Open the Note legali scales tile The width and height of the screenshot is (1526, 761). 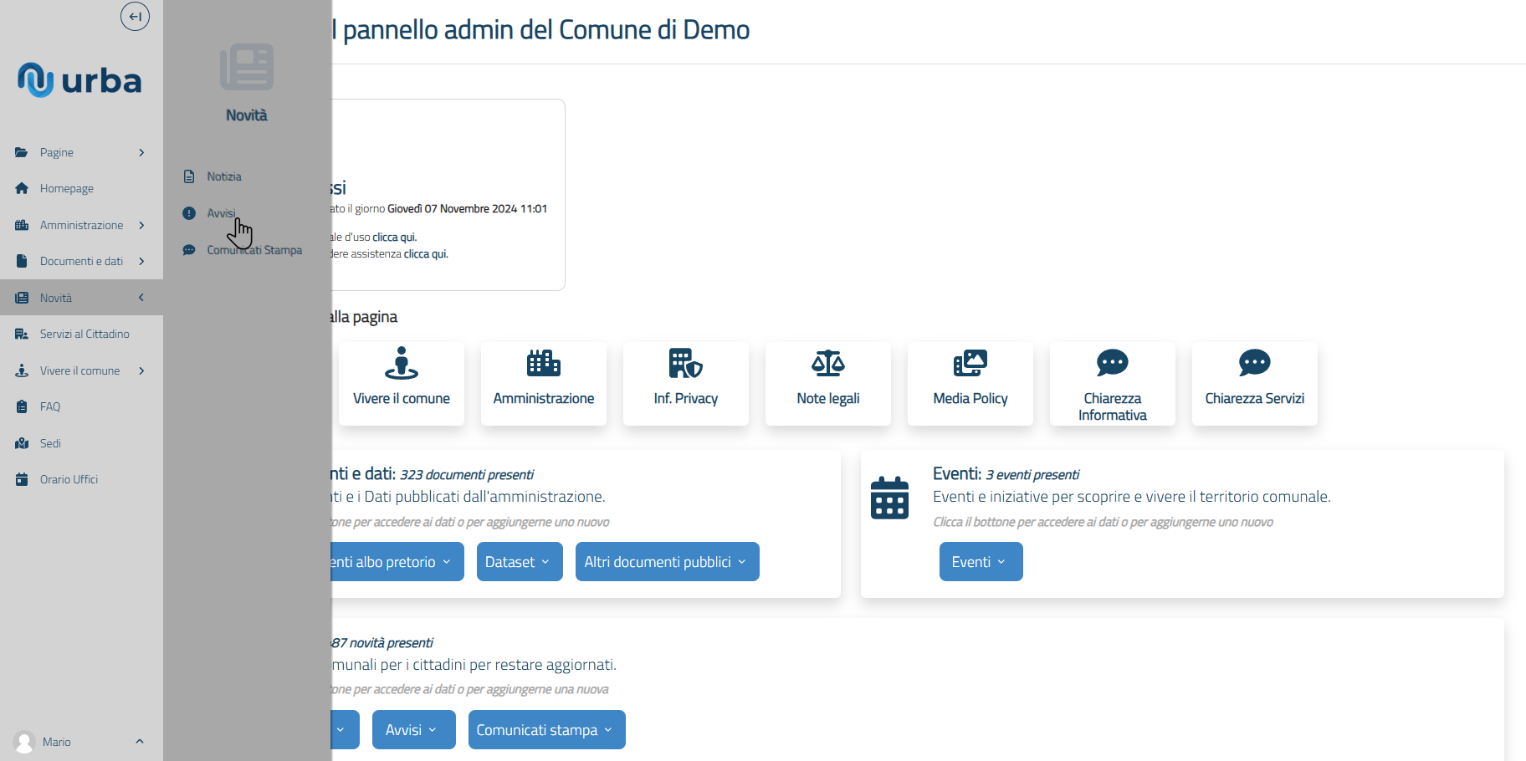(x=827, y=383)
